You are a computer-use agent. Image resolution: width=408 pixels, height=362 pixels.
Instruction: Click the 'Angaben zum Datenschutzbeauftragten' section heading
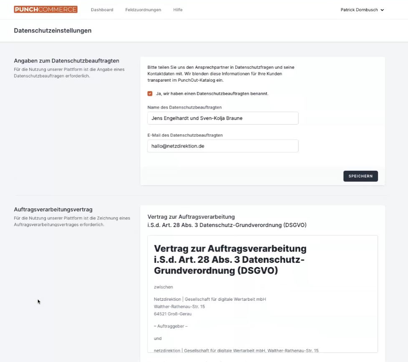tap(67, 61)
